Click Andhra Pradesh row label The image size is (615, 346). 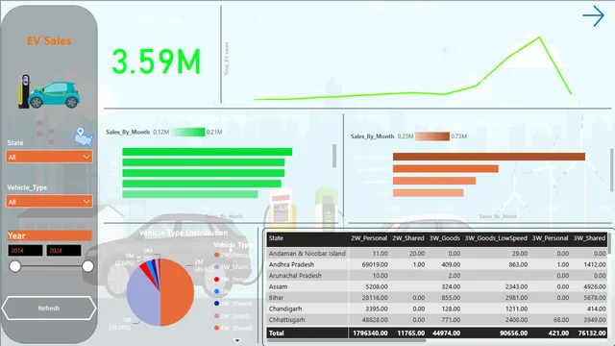tap(291, 265)
